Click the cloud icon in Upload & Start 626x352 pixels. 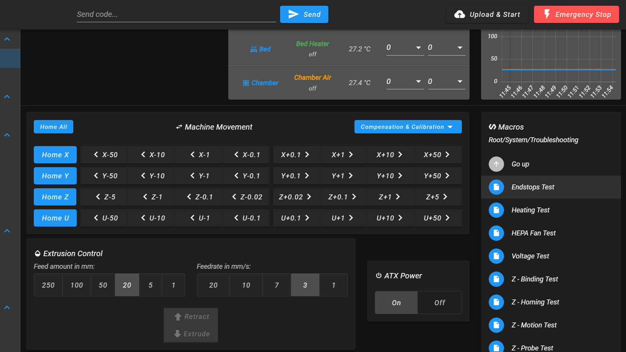(x=460, y=15)
